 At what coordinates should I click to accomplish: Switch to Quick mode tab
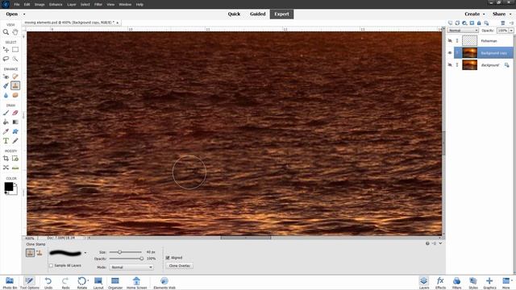coord(234,14)
